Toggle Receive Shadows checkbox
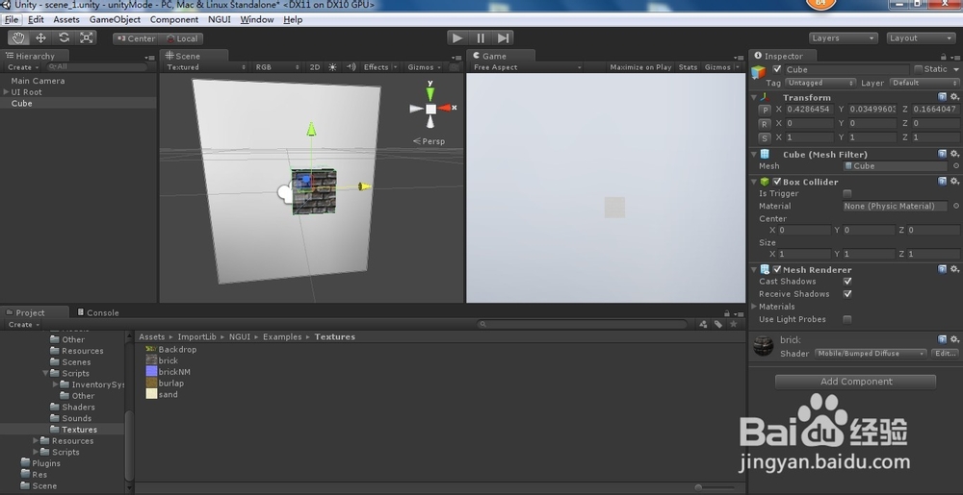 (846, 294)
